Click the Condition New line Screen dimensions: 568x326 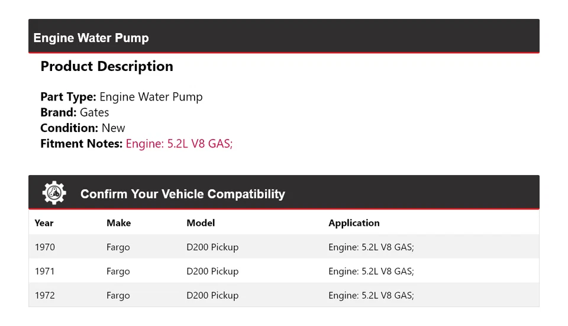click(83, 128)
